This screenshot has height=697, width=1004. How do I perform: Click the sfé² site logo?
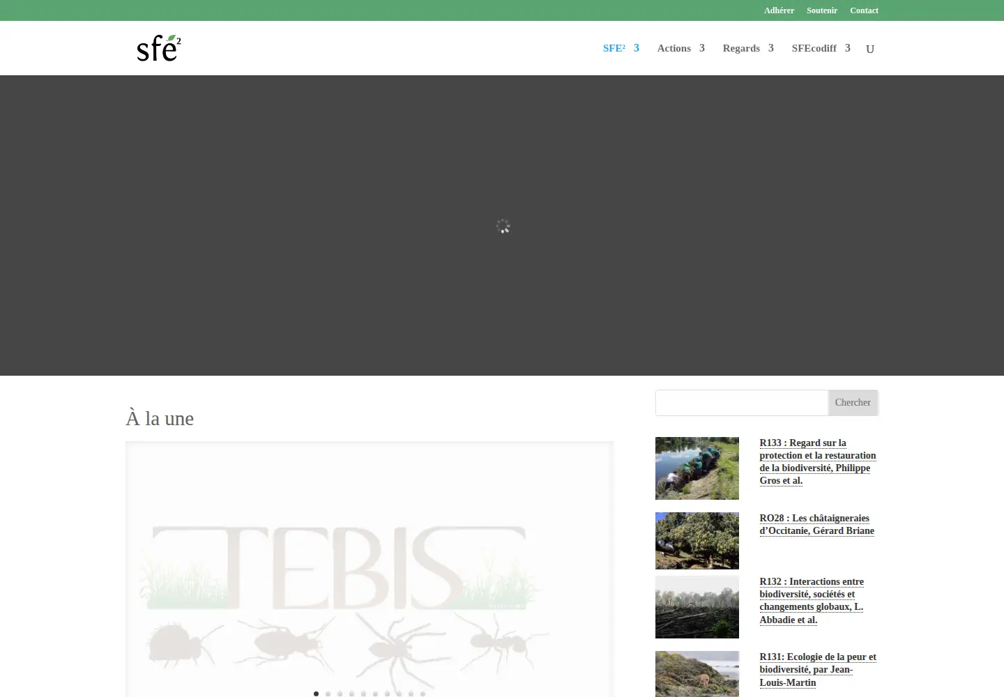tap(159, 48)
